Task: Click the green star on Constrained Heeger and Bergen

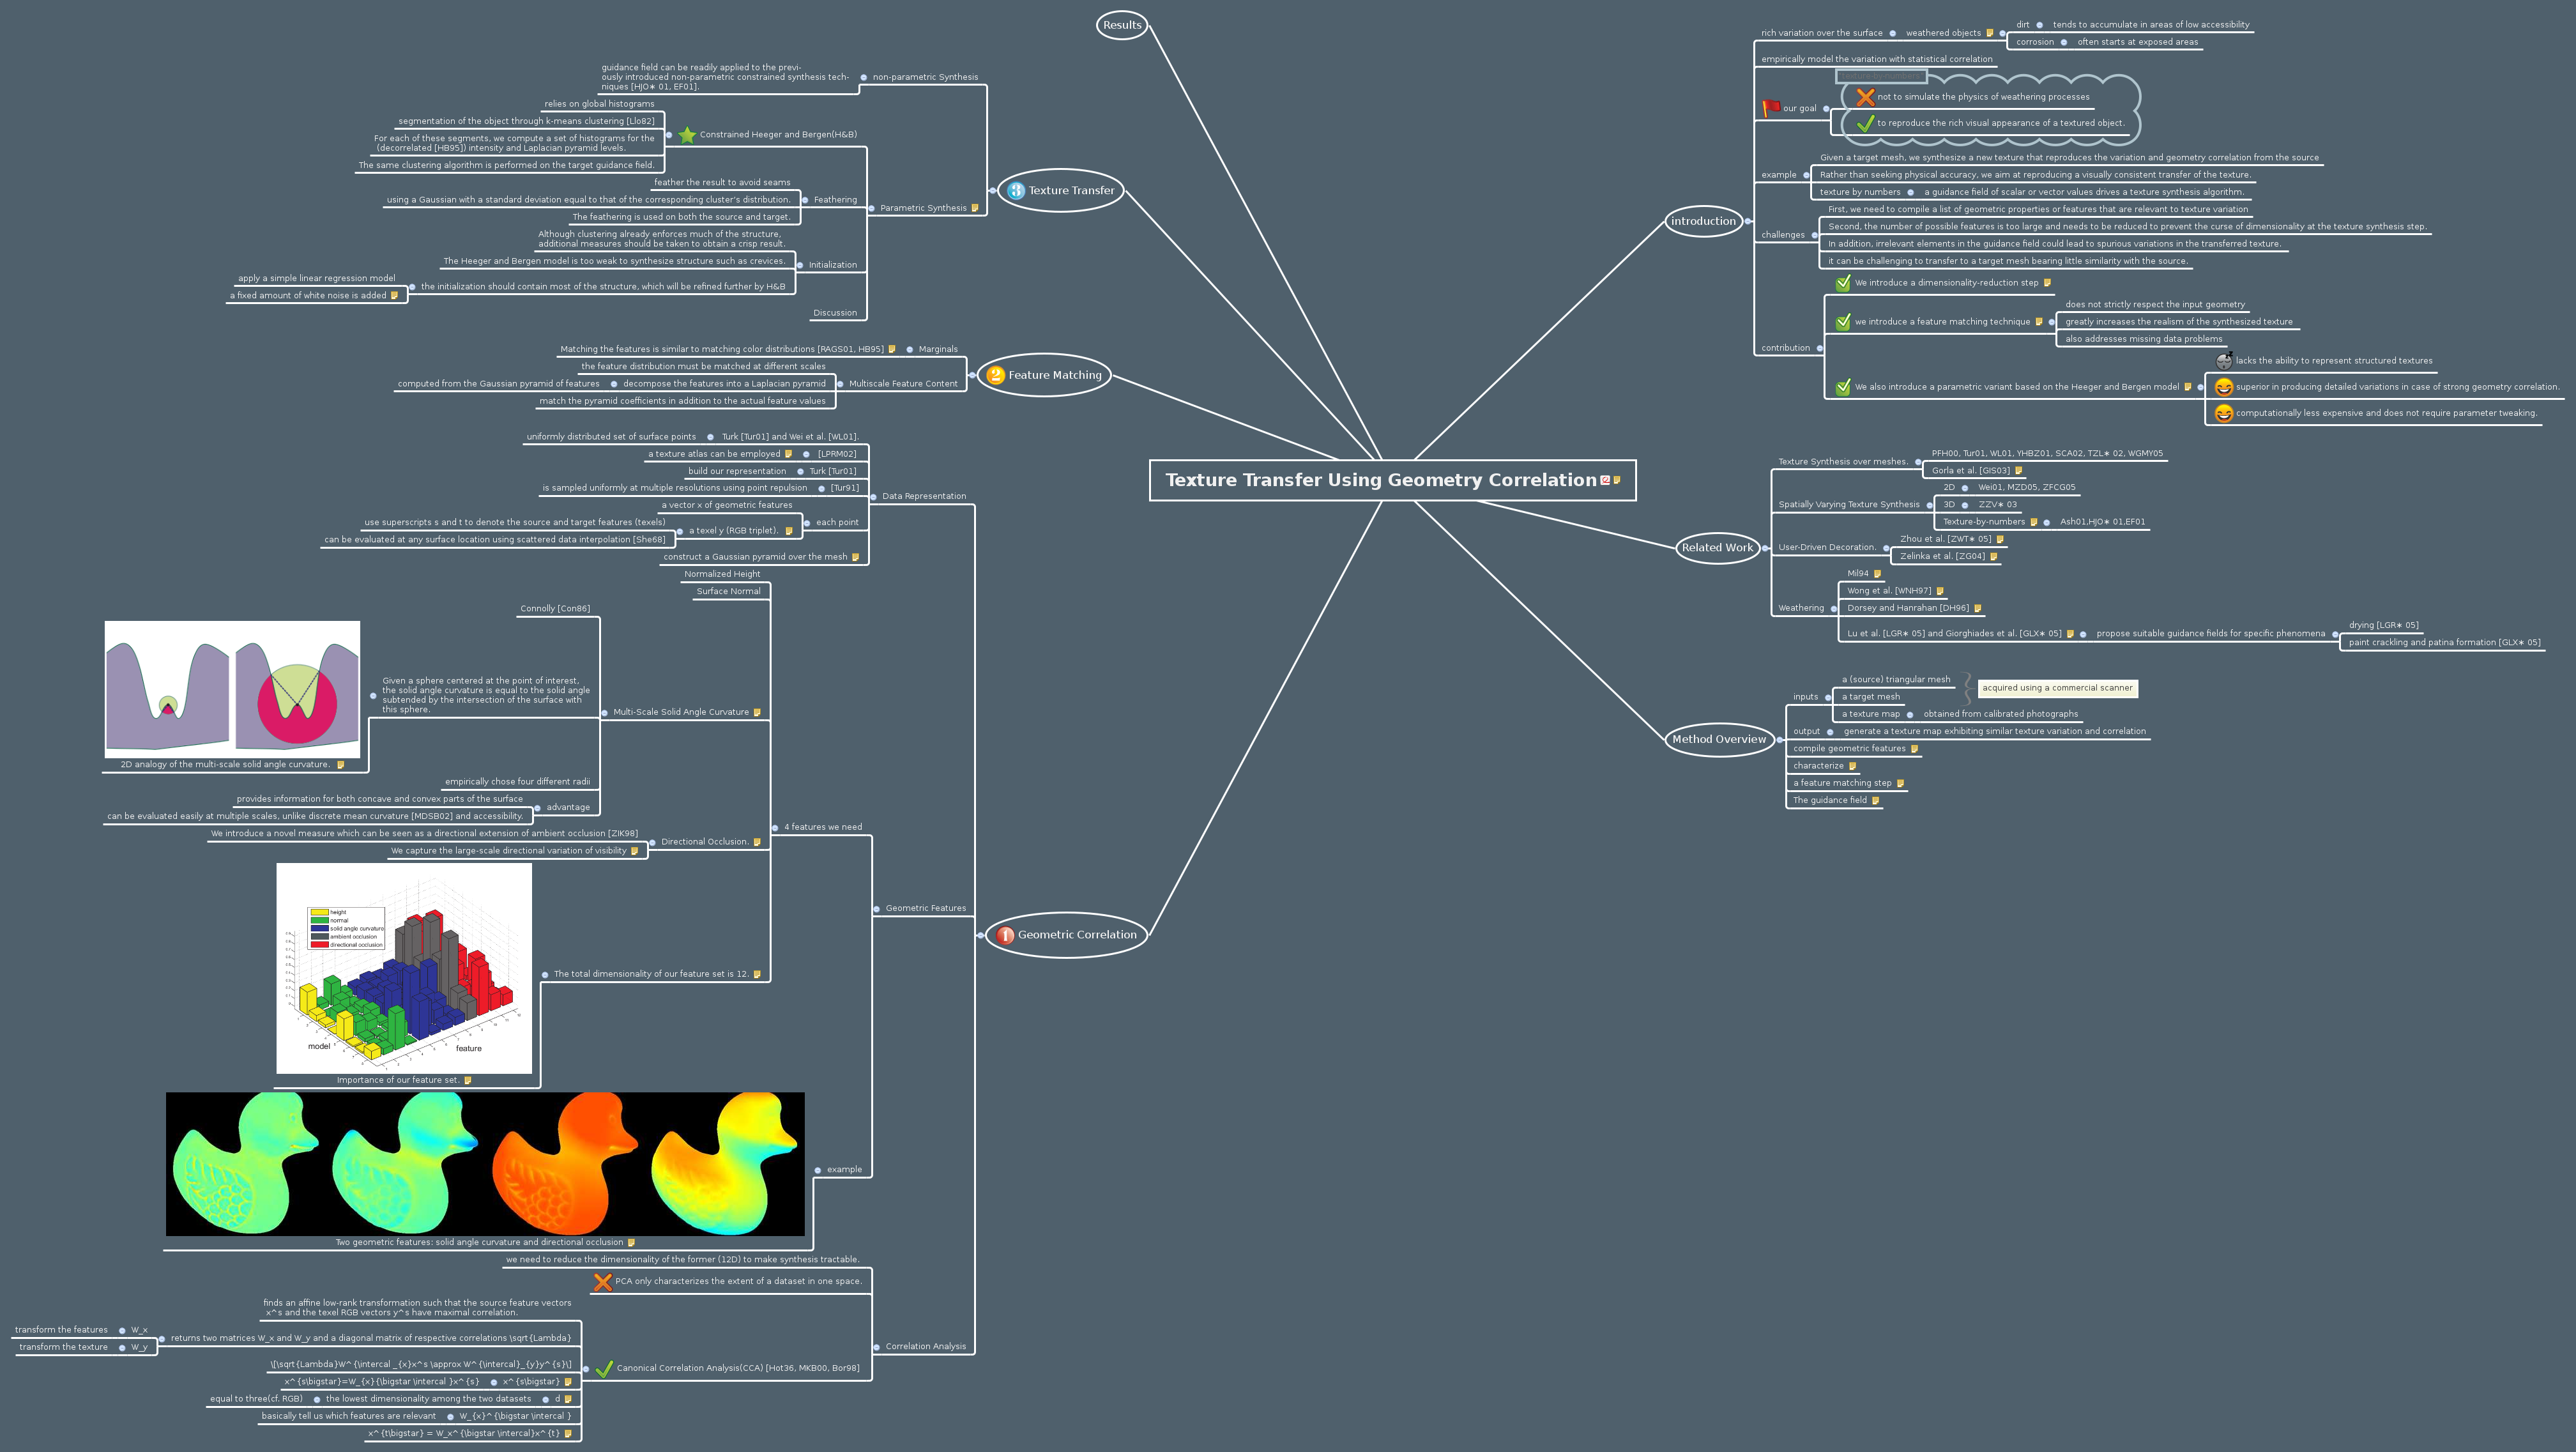Action: pyautogui.click(x=687, y=135)
